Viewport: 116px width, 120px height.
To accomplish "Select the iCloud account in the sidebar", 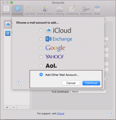I will click(8, 24).
